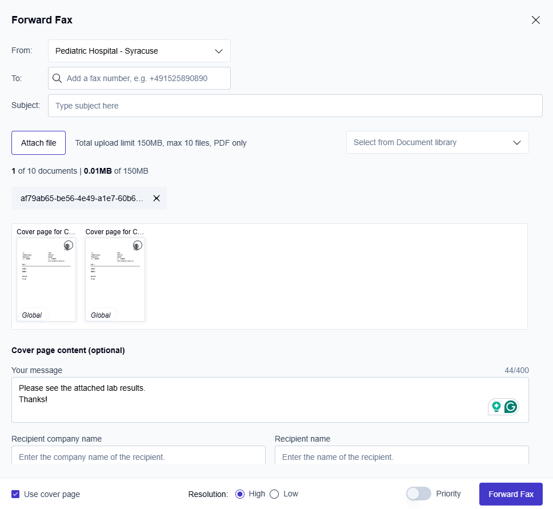Viewport: 553px width, 509px height.
Task: Click search magnifier icon in To field
Action: (x=57, y=78)
